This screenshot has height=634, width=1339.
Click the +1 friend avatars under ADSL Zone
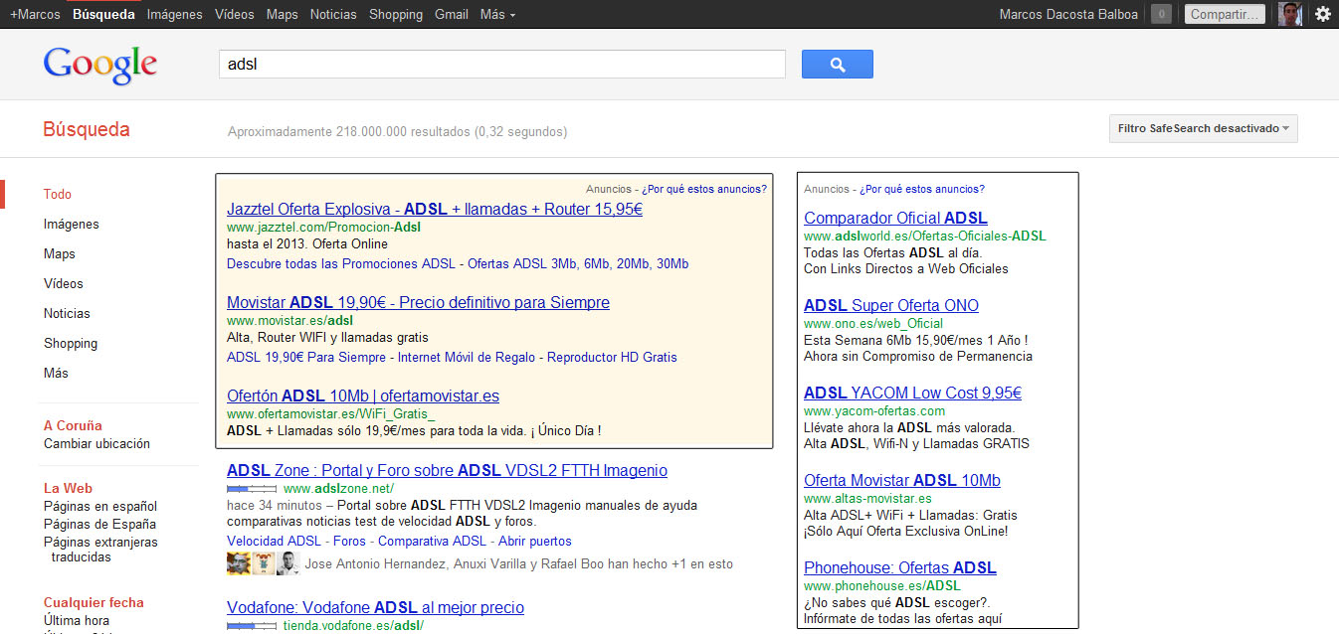coord(264,563)
